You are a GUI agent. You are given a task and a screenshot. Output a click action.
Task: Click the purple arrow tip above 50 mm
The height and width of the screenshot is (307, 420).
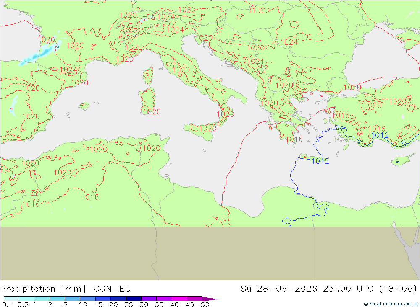[210, 299]
